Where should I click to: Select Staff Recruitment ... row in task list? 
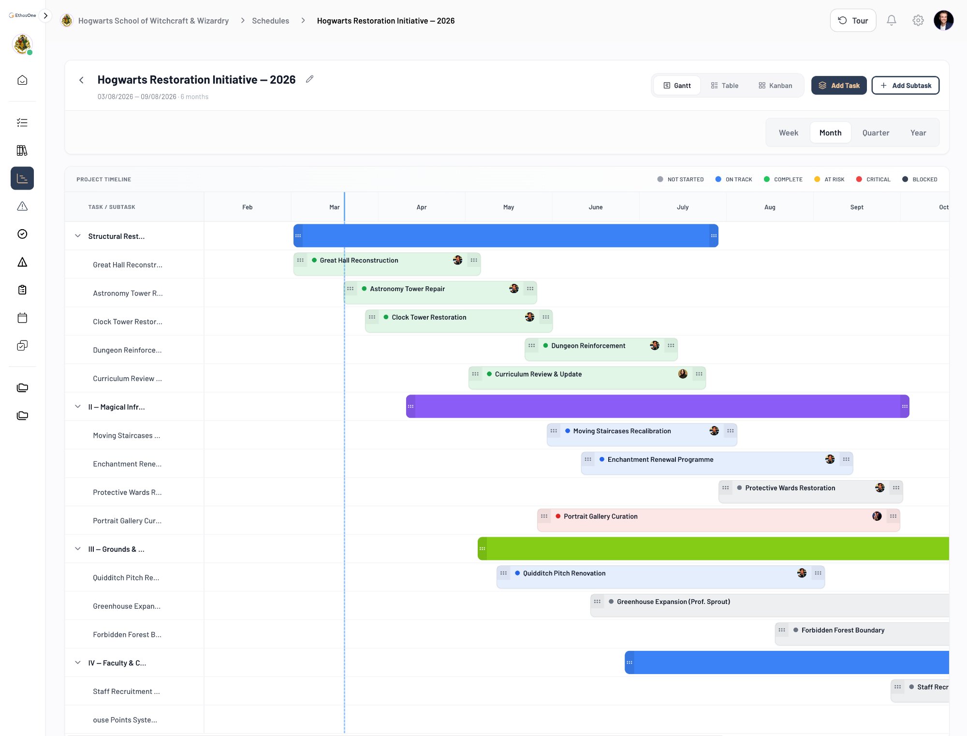134,691
